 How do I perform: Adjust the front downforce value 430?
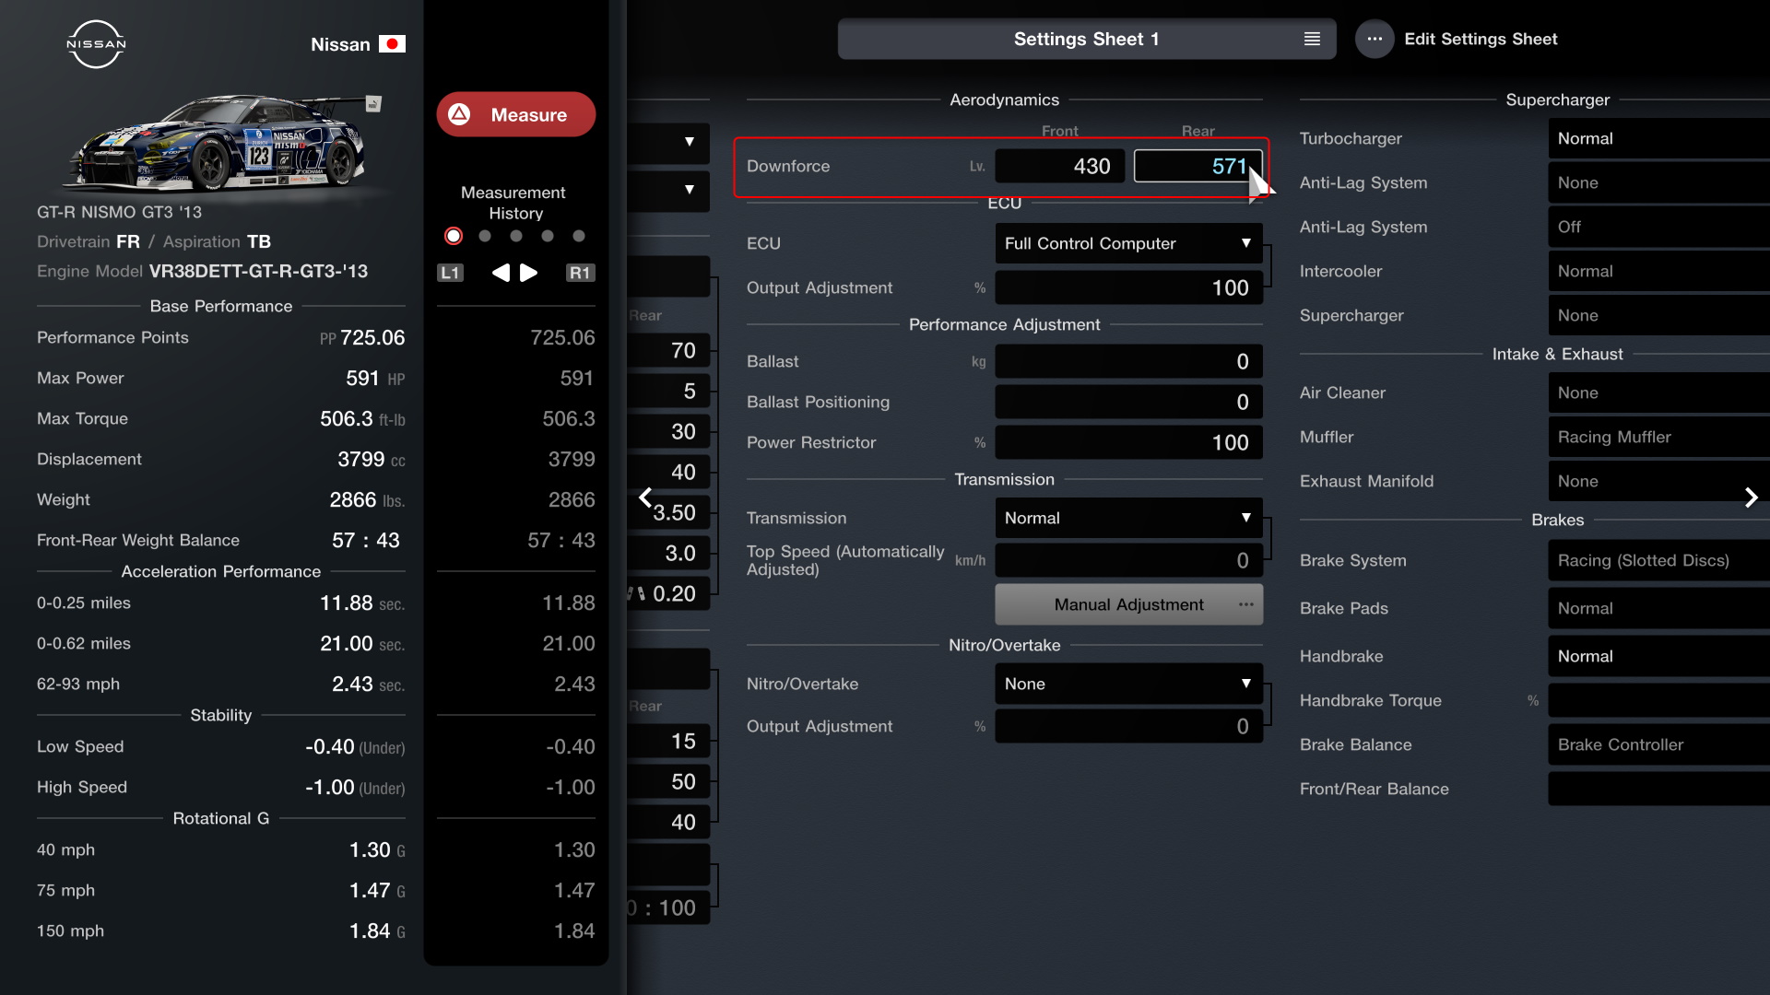(1059, 167)
